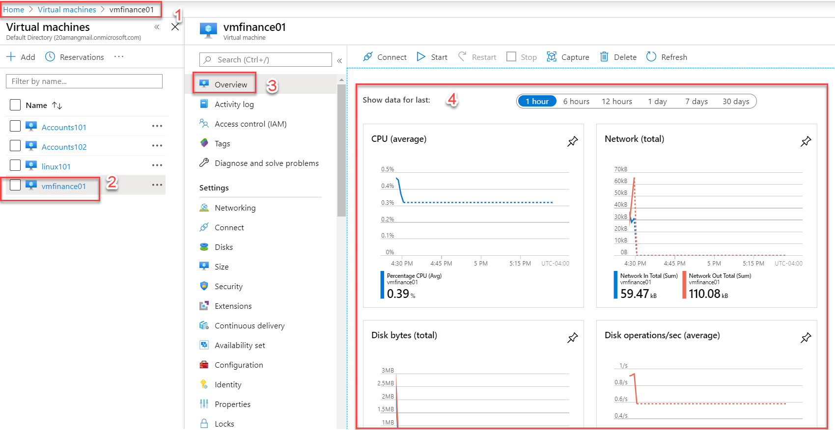Open the vmfinance01 link in list
Screen dimensions: 835x430
63,186
